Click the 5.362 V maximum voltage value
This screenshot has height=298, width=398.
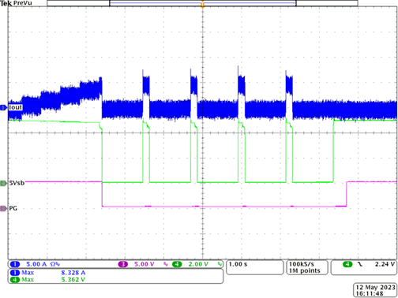coord(73,280)
